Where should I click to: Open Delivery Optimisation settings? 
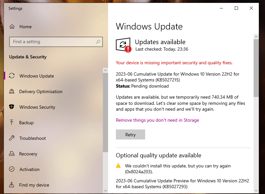tap(53, 91)
